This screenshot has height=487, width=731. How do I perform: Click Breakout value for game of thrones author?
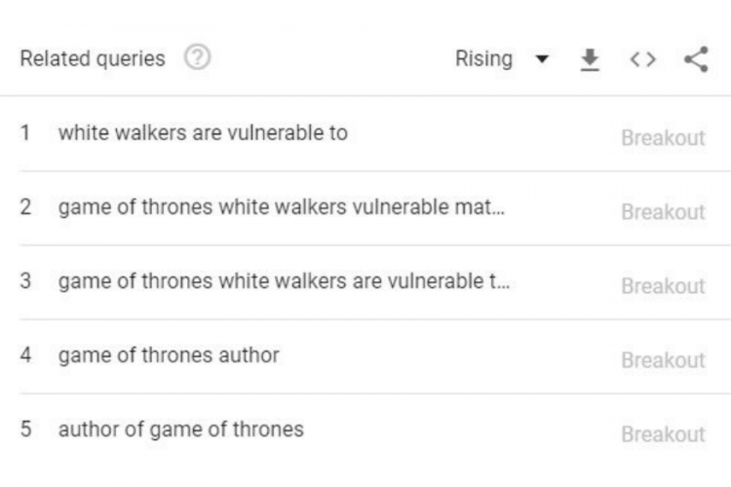pyautogui.click(x=663, y=360)
